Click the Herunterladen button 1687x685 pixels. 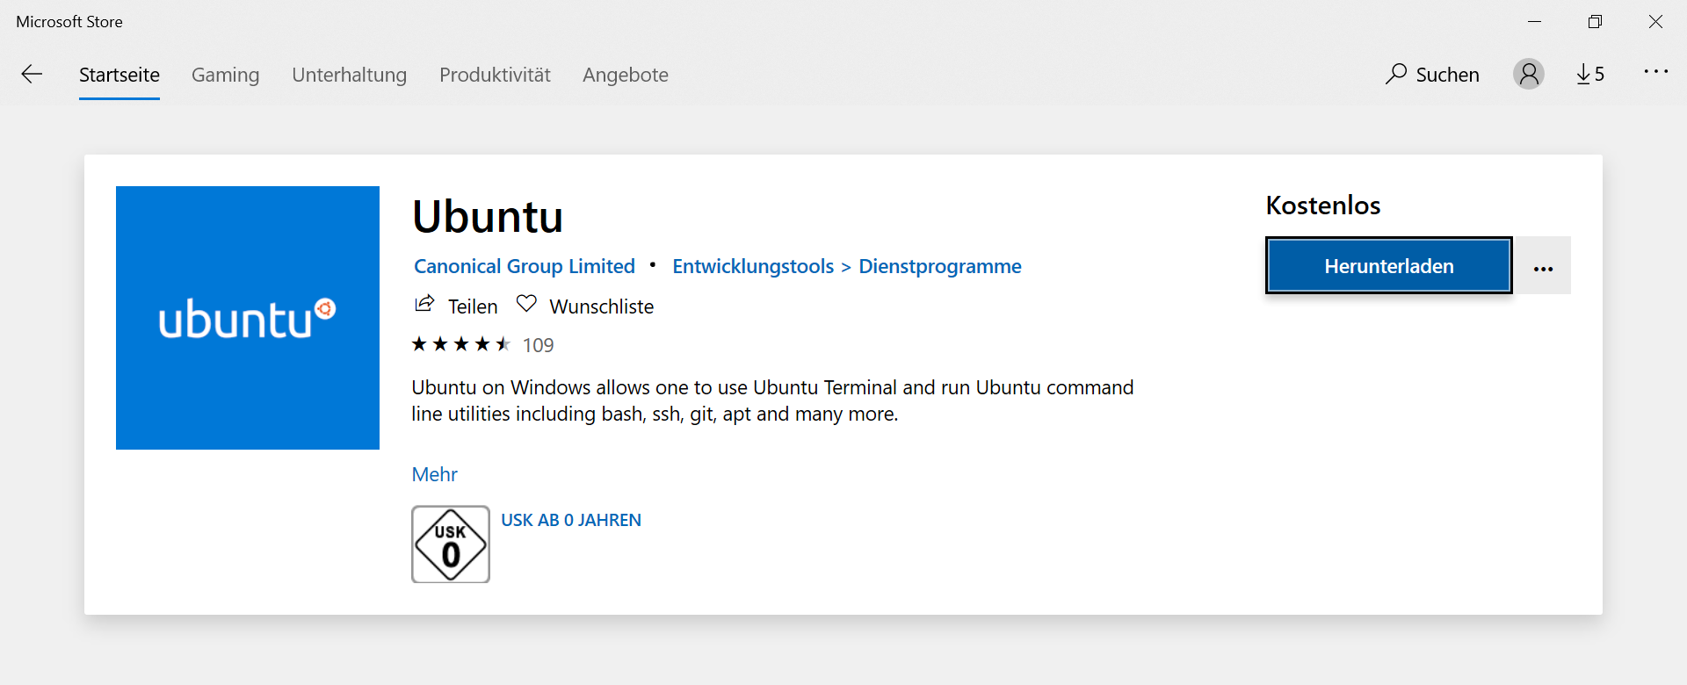pyautogui.click(x=1389, y=265)
